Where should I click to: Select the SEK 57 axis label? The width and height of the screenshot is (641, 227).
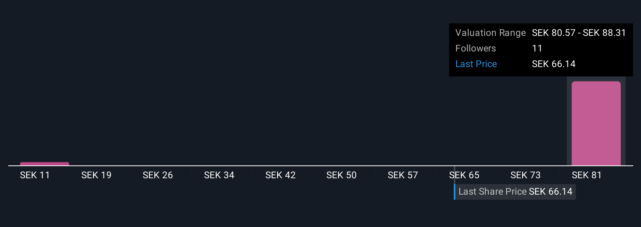point(403,175)
